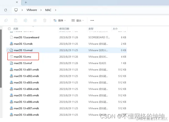Click disk icon of macOS 13-s006.vmdk
169x122 pixels.
coord(11,102)
